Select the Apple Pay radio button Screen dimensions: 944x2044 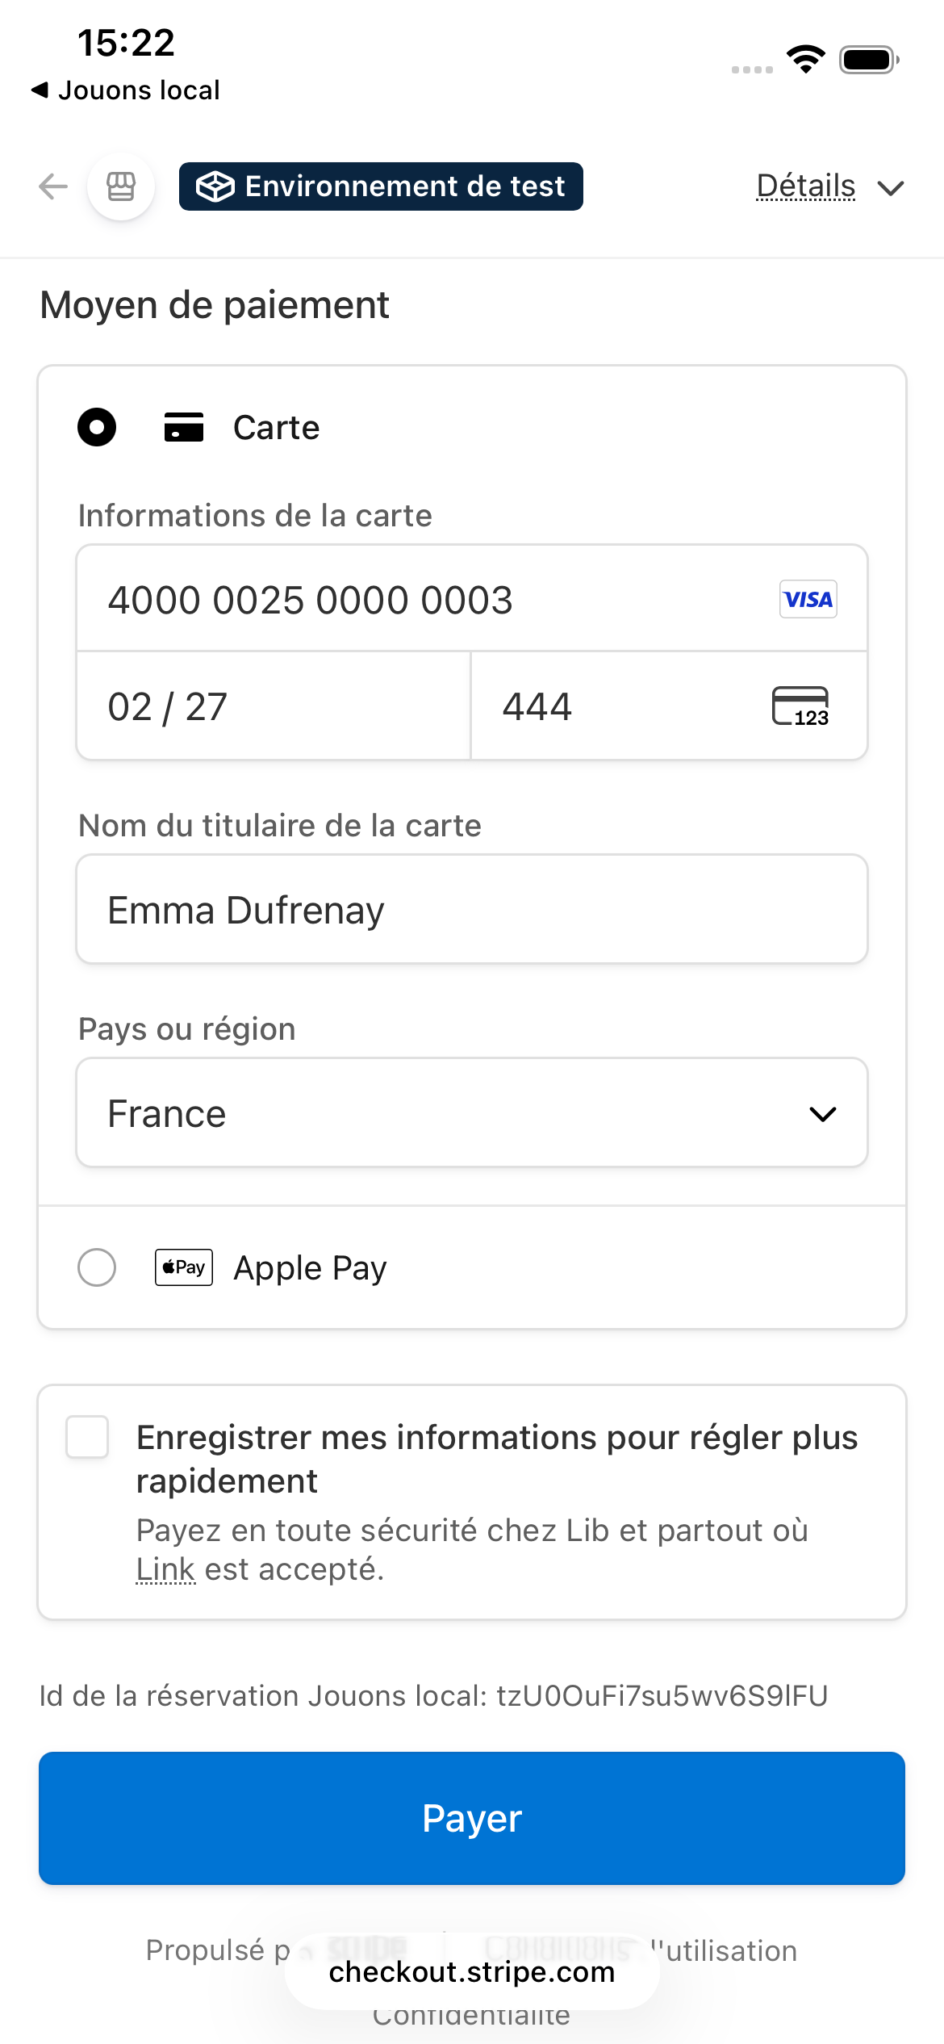click(x=97, y=1267)
